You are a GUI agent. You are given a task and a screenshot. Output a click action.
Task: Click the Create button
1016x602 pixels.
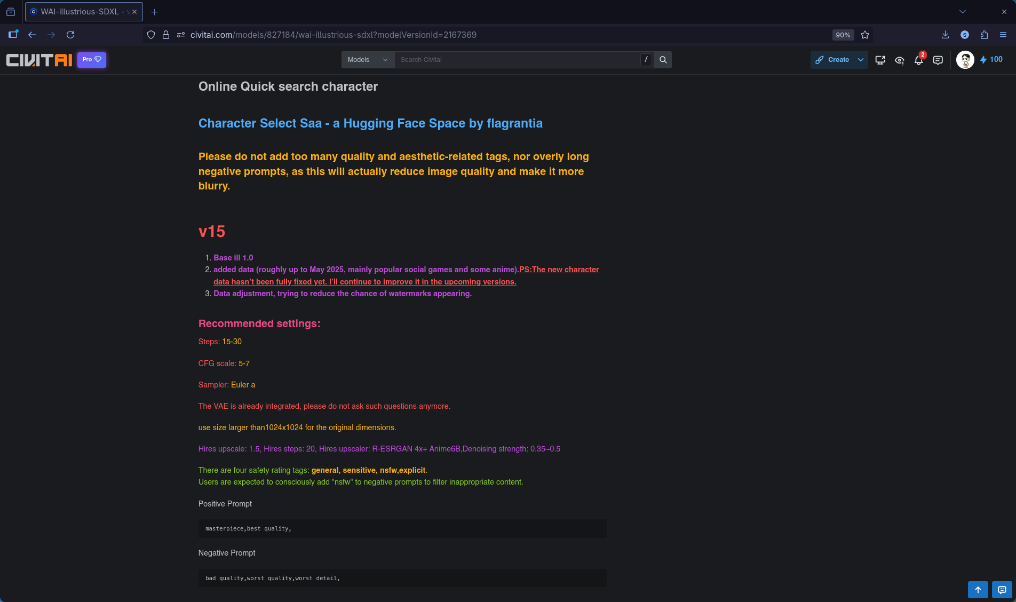point(833,60)
